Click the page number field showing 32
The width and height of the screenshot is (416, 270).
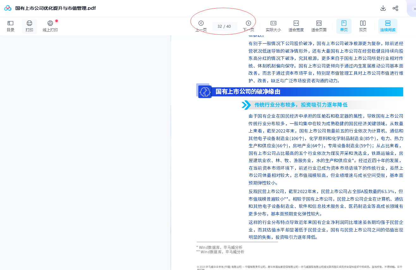pos(220,26)
